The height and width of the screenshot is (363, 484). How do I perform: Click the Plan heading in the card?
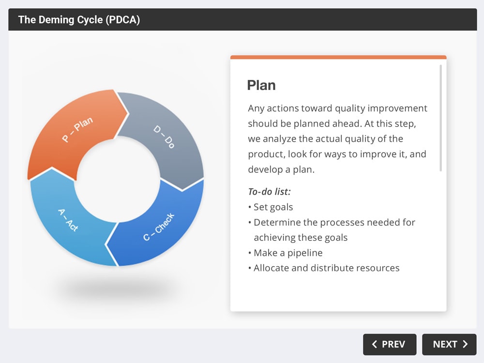click(x=261, y=85)
